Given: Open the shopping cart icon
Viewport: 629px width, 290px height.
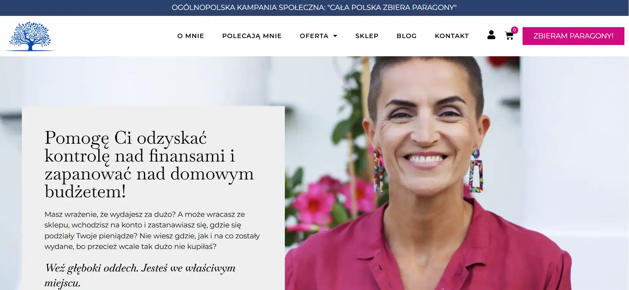Looking at the screenshot, I should pyautogui.click(x=509, y=35).
